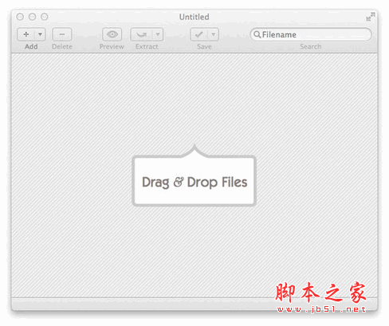Minimize the Untitled window
This screenshot has height=326, width=389.
(x=32, y=17)
